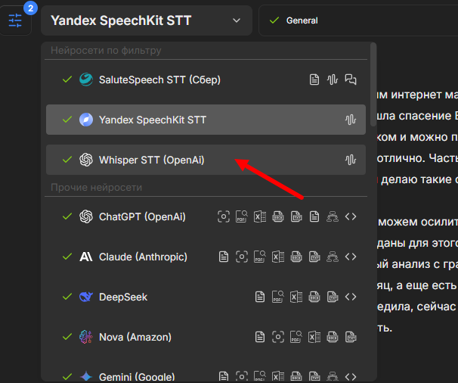The width and height of the screenshot is (458, 383).
Task: Click the Excel file icon in DeepSeek row
Action: (296, 297)
